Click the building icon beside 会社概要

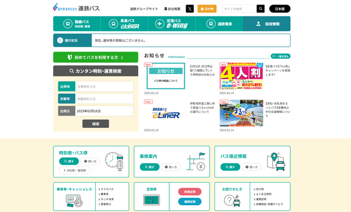[165, 8]
